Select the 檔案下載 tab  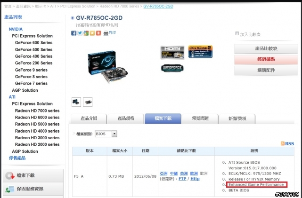163,119
